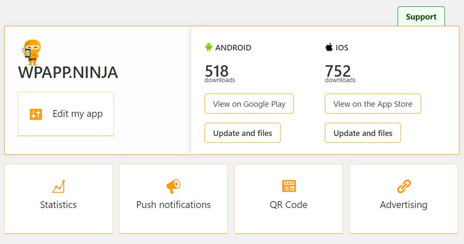Open the Support tab
The width and height of the screenshot is (464, 244).
pos(421,16)
